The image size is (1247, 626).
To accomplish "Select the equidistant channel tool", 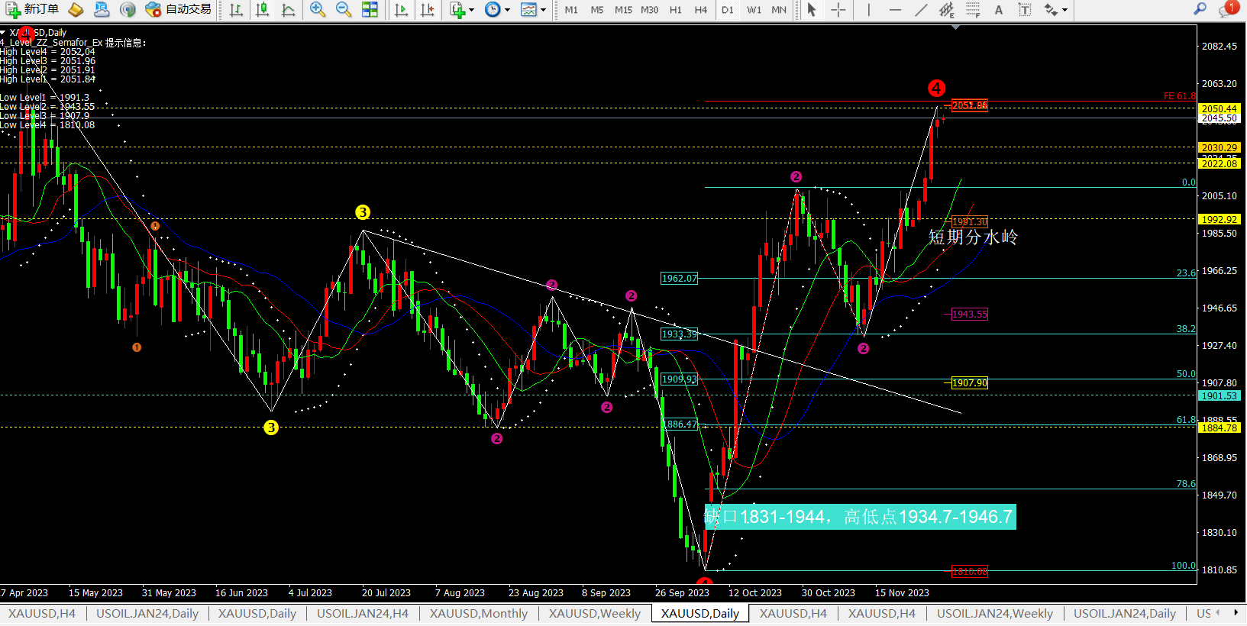I will pyautogui.click(x=947, y=10).
